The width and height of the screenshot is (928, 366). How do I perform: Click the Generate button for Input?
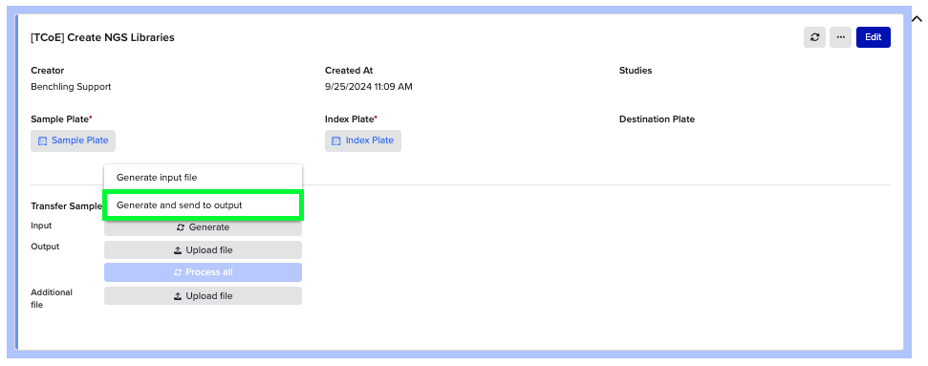tap(203, 227)
